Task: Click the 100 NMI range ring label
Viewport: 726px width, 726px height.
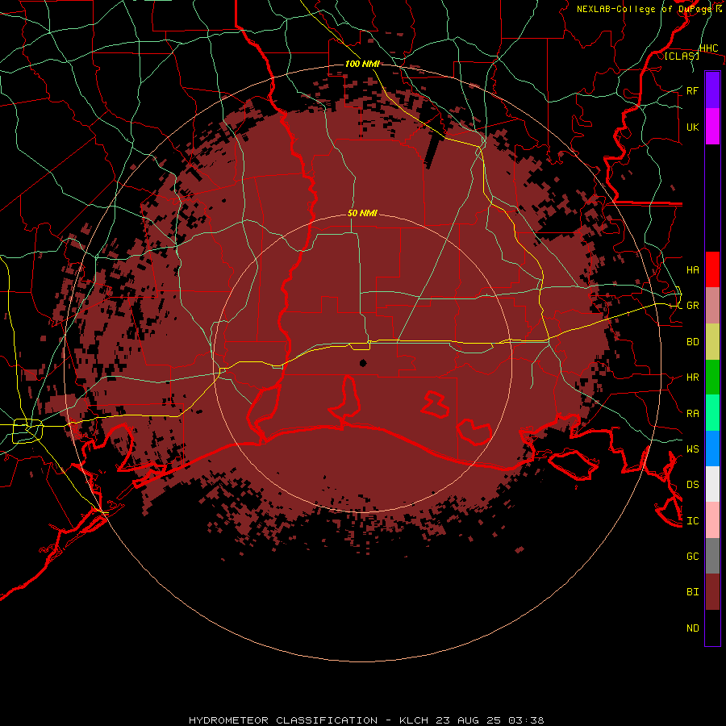Action: coord(362,64)
